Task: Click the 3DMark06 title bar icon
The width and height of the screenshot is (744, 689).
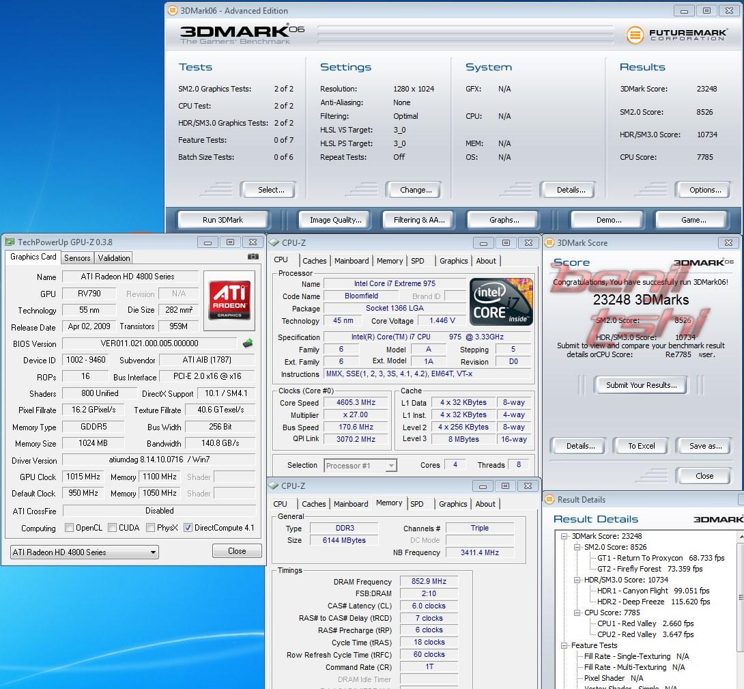Action: click(173, 10)
